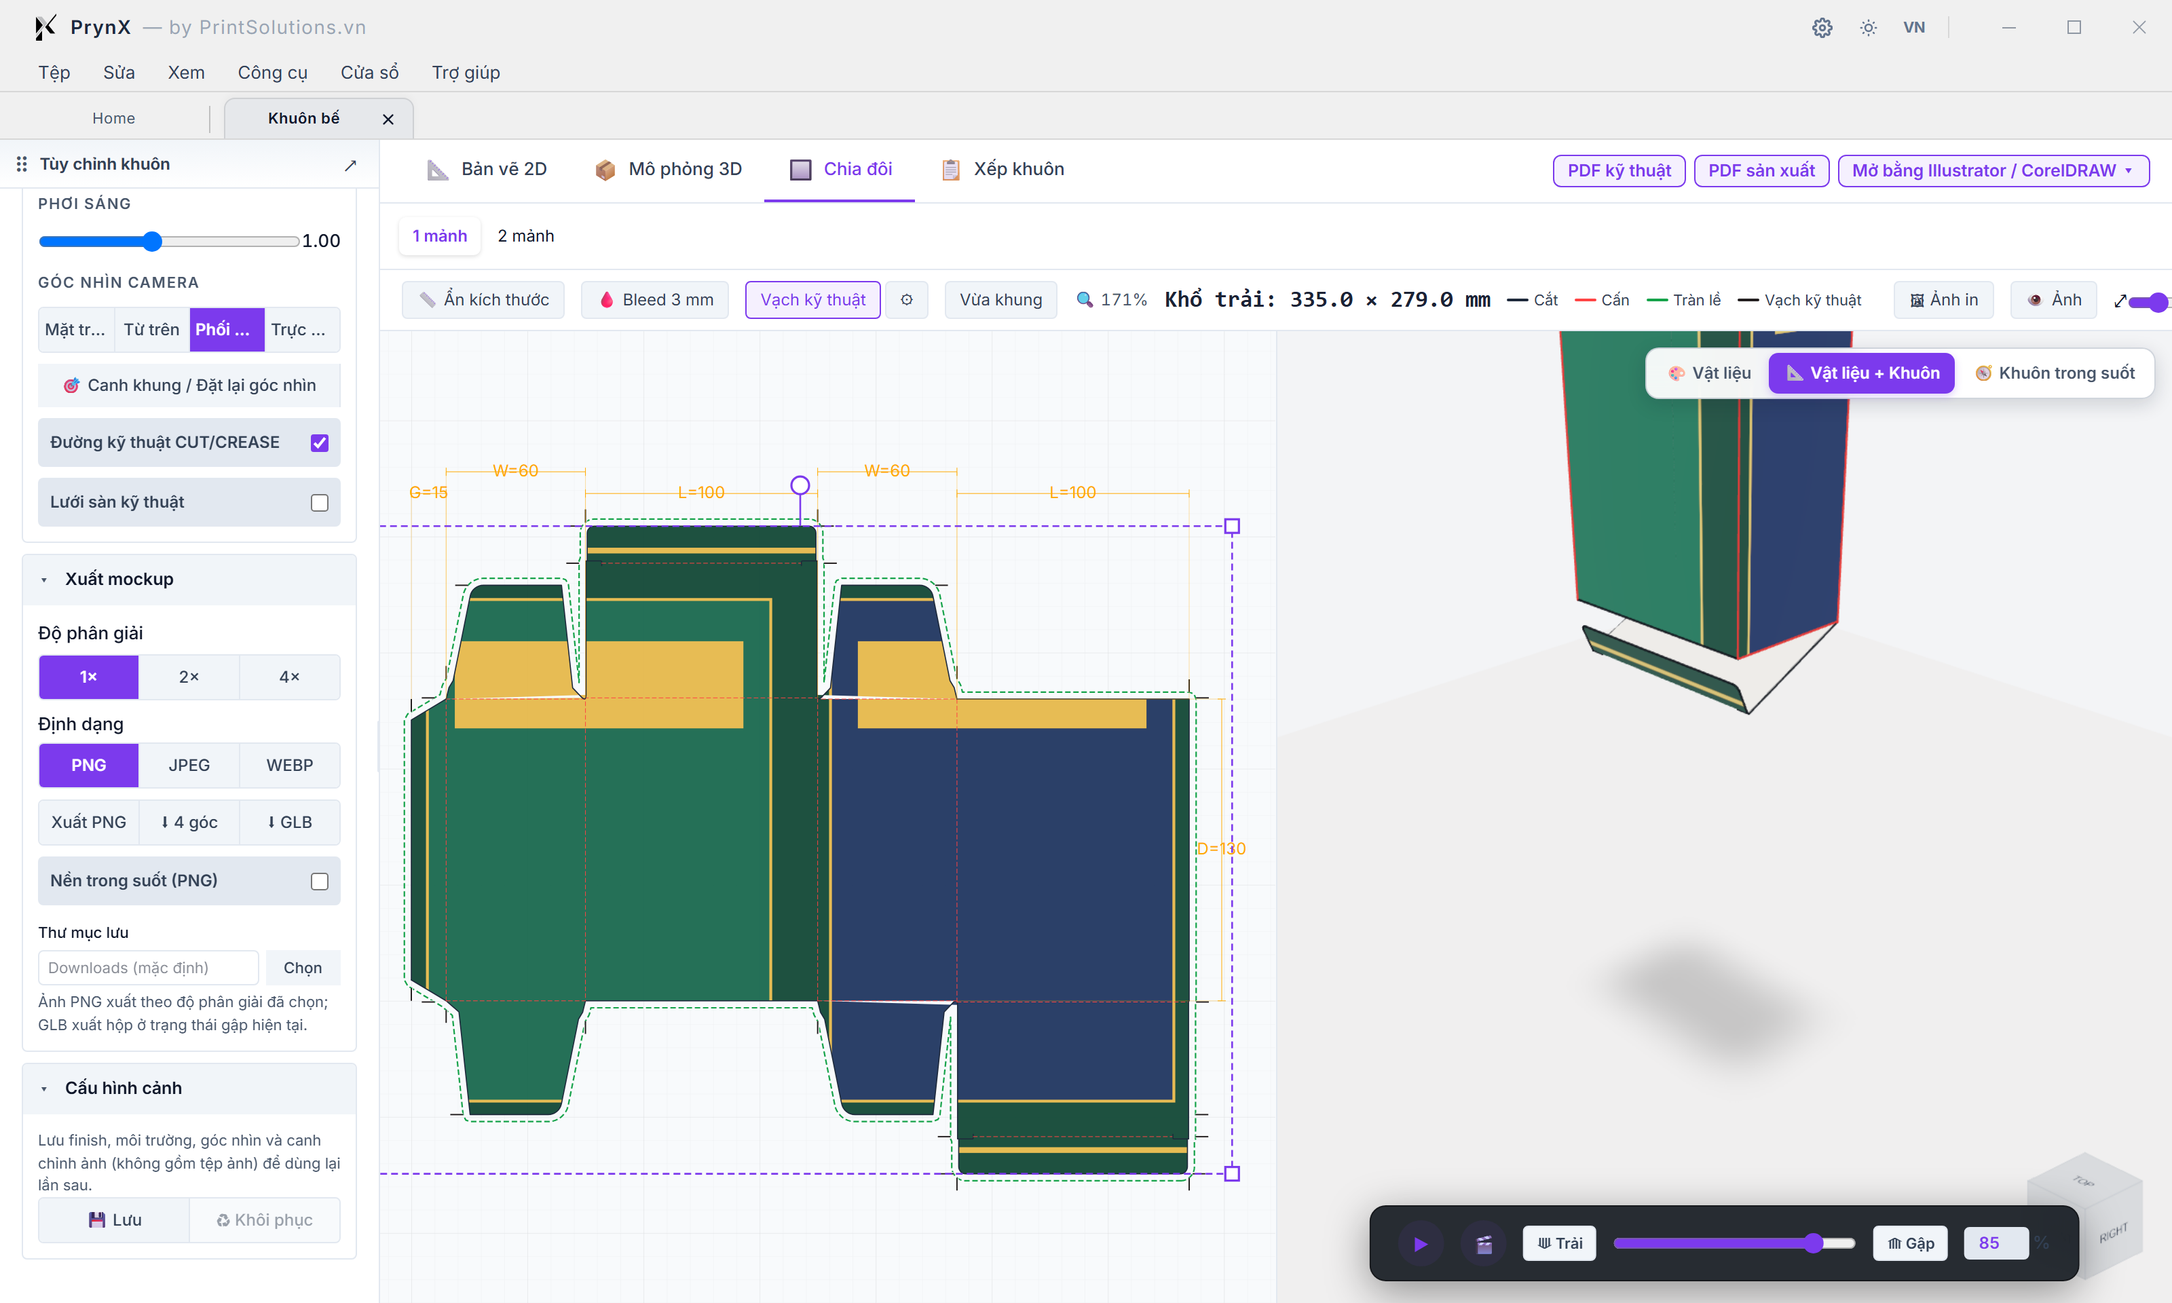Click the gear next to Vạch kỹ thuật

tap(907, 299)
